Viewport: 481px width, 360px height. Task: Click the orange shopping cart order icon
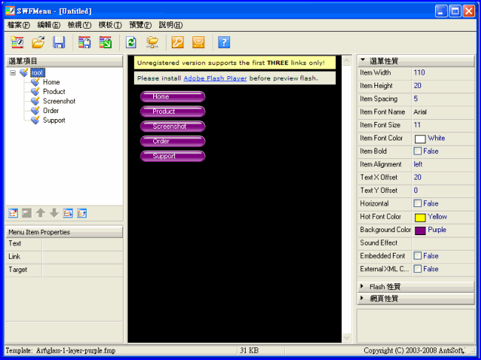pyautogui.click(x=198, y=43)
